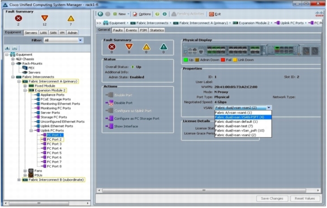Collapse the Expansion Module 2 node
327x208 pixels.
point(25,90)
